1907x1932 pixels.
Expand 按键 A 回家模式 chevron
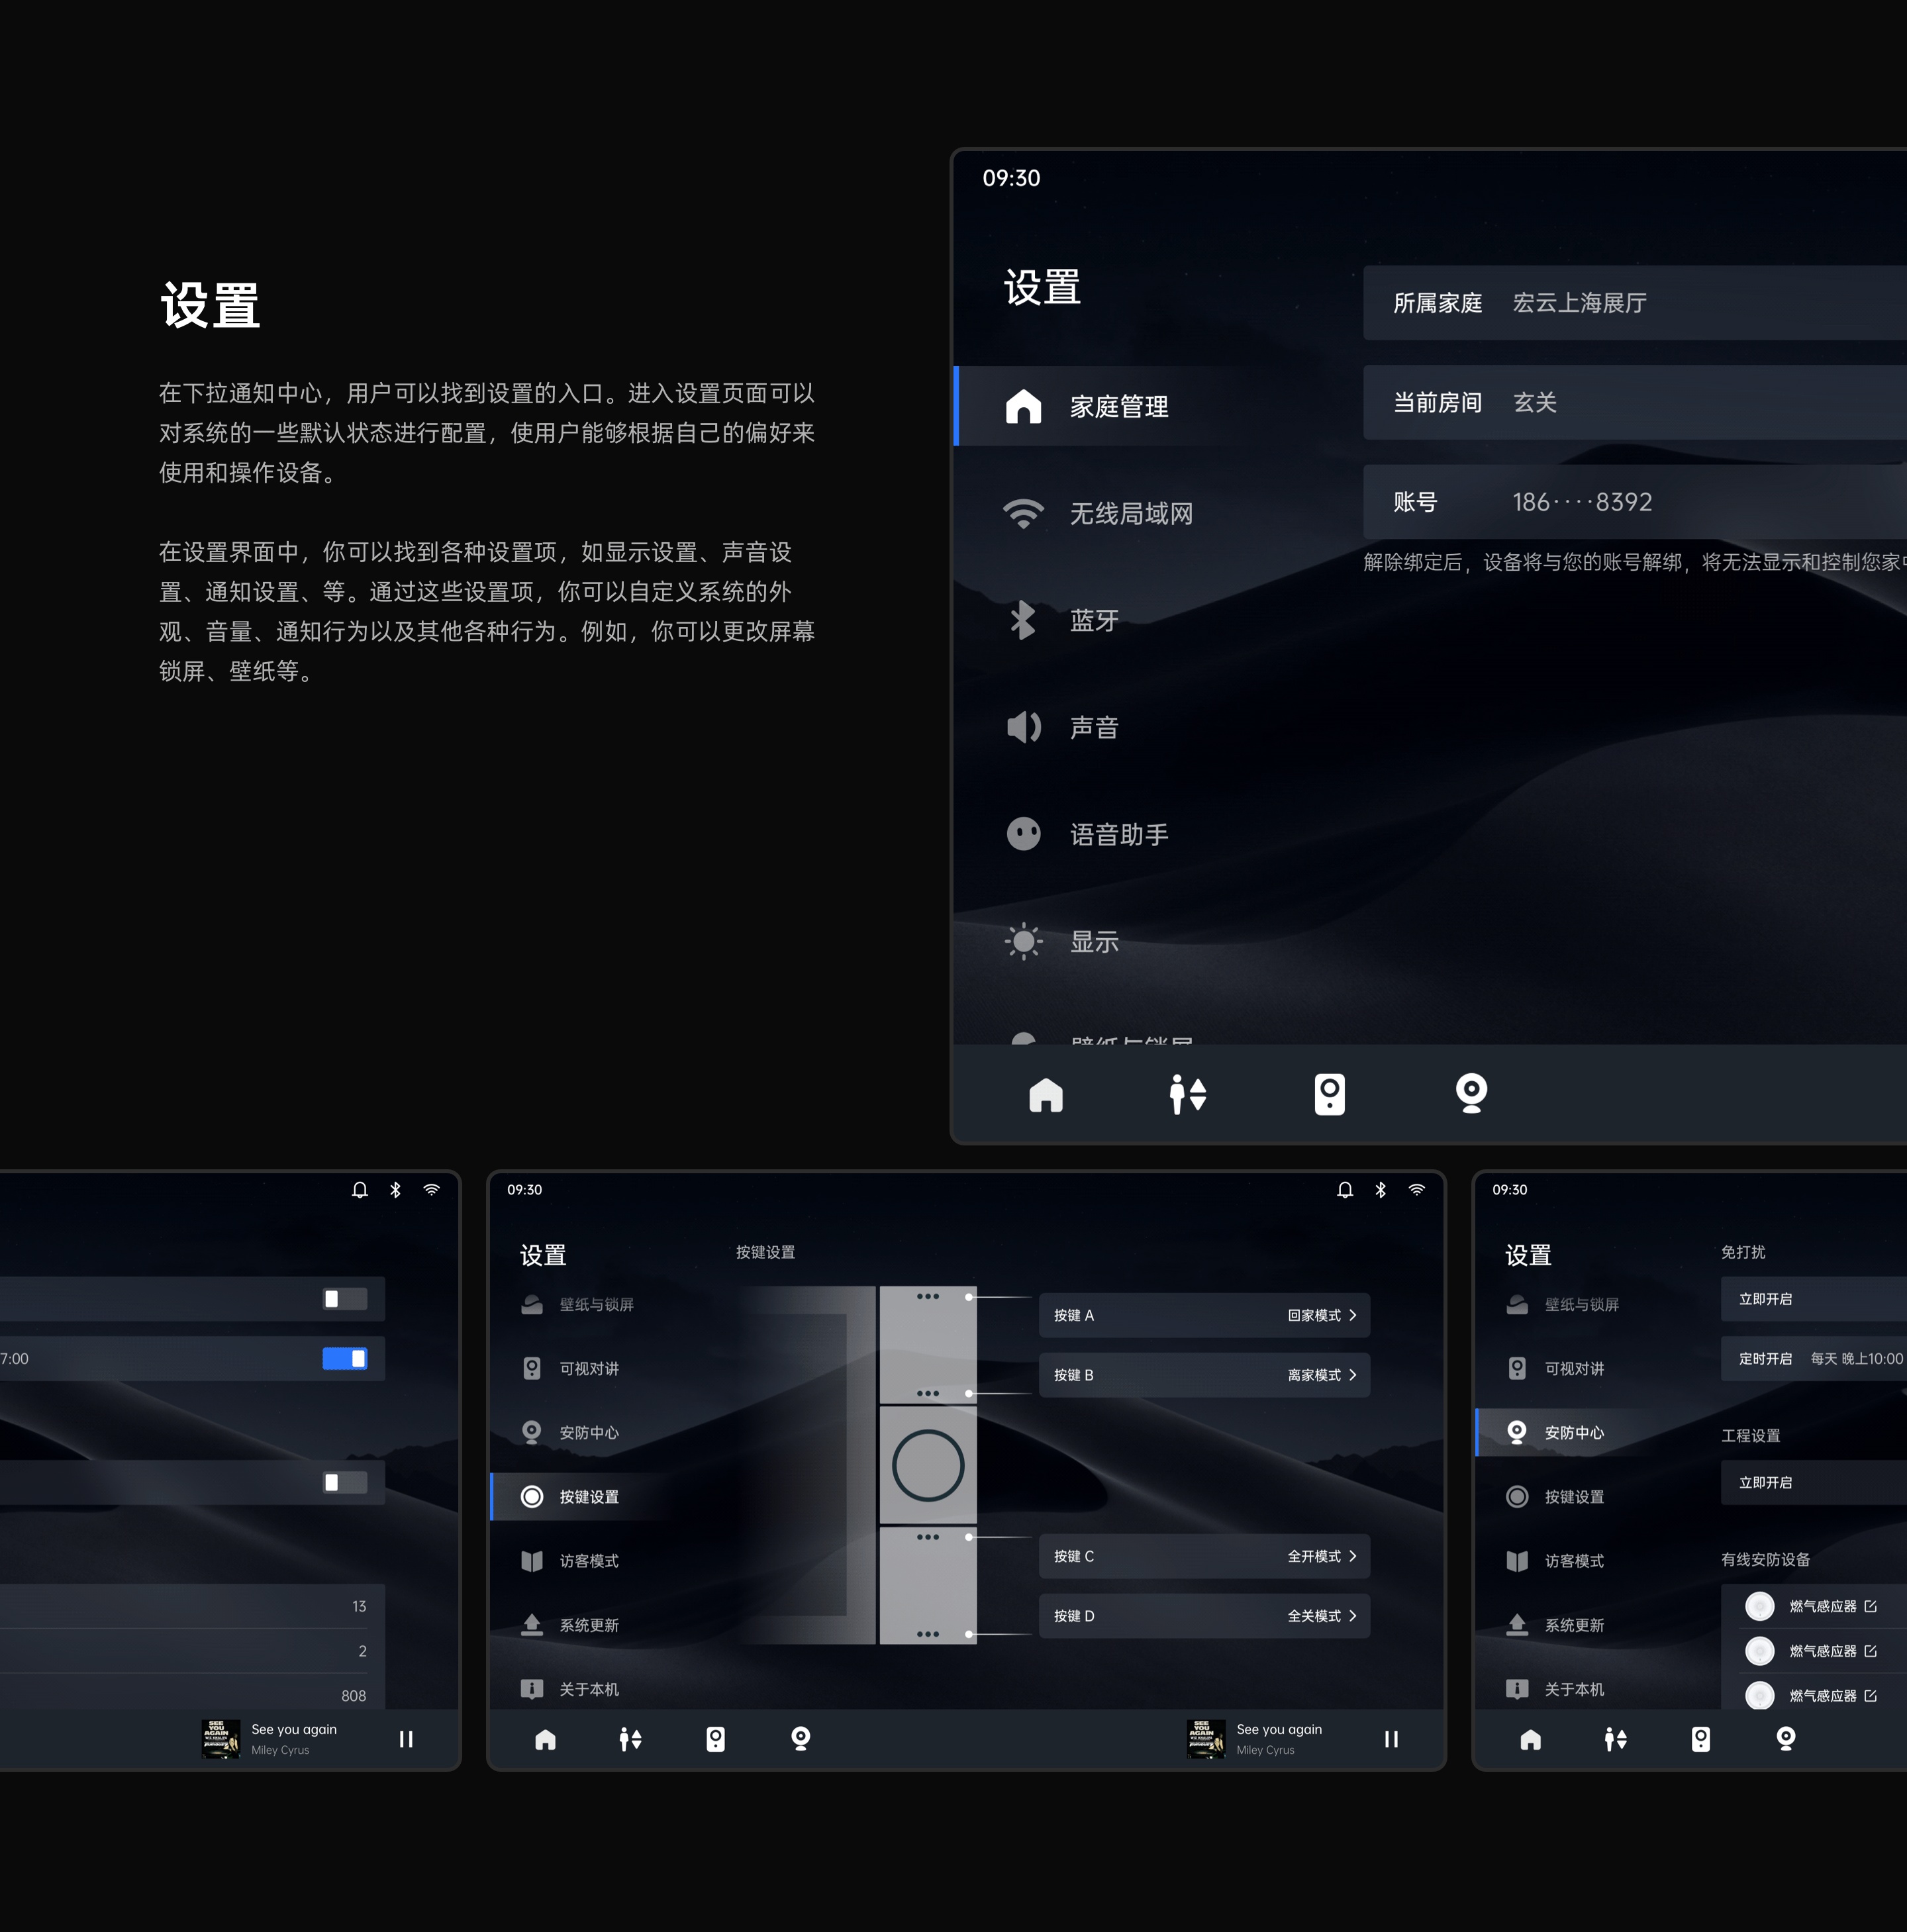click(1353, 1315)
